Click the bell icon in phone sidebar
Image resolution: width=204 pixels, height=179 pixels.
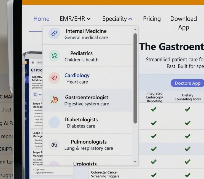point(25,94)
